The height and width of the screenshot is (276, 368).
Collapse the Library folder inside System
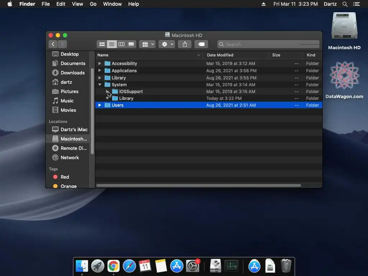(x=107, y=98)
